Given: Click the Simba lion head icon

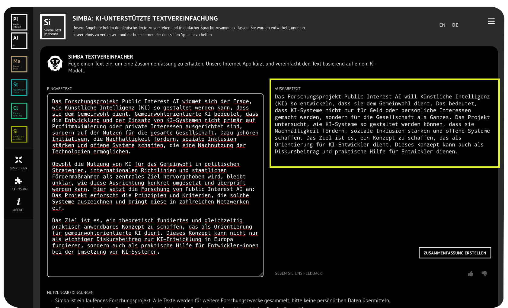Looking at the screenshot, I should pyautogui.click(x=55, y=63).
